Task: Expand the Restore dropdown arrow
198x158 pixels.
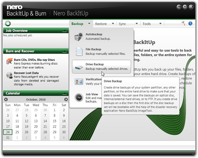Action: click(113, 24)
